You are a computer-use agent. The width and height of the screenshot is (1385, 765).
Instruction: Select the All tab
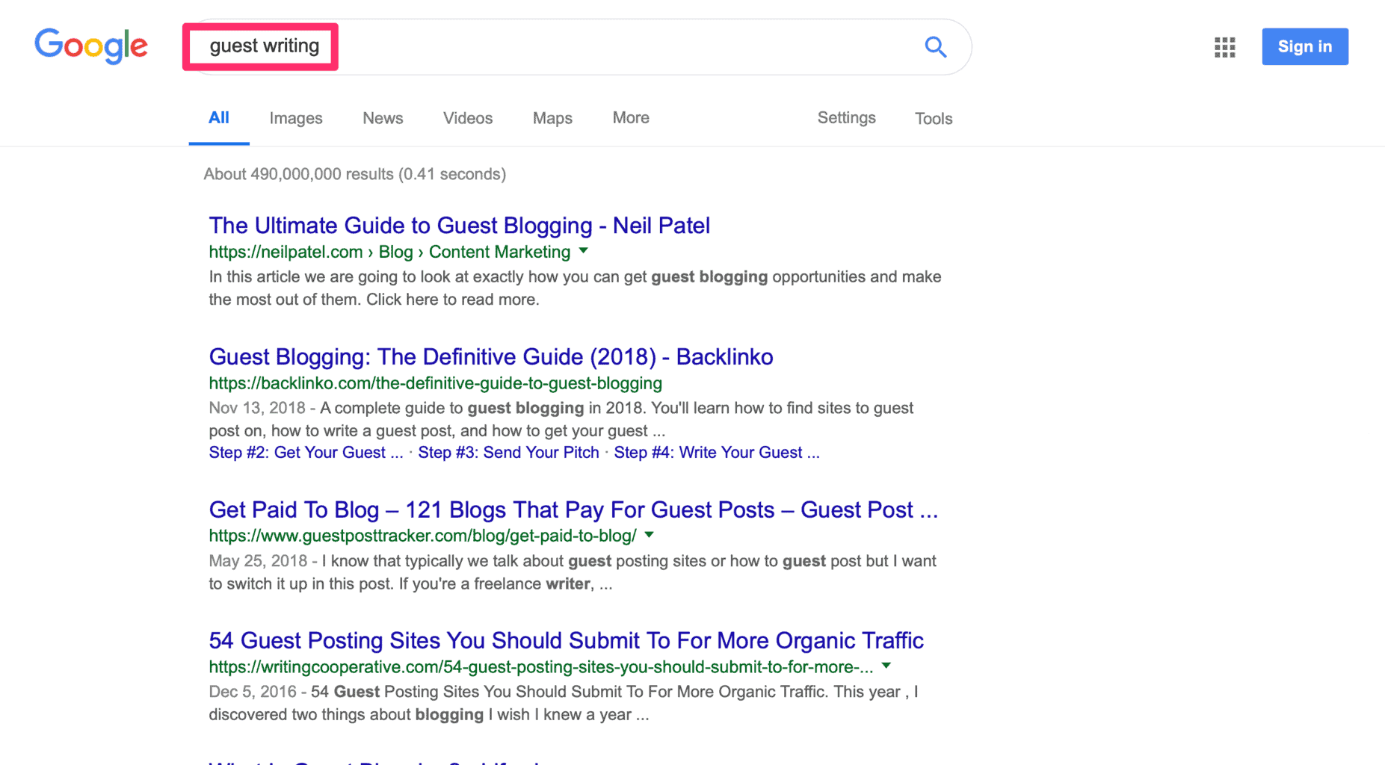tap(219, 118)
